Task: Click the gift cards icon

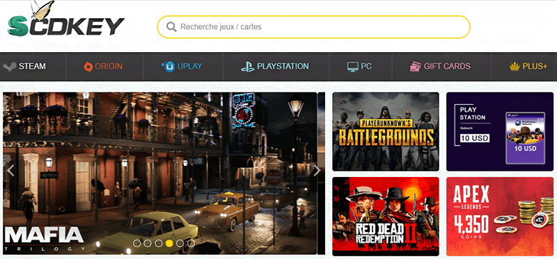Action: (x=415, y=66)
